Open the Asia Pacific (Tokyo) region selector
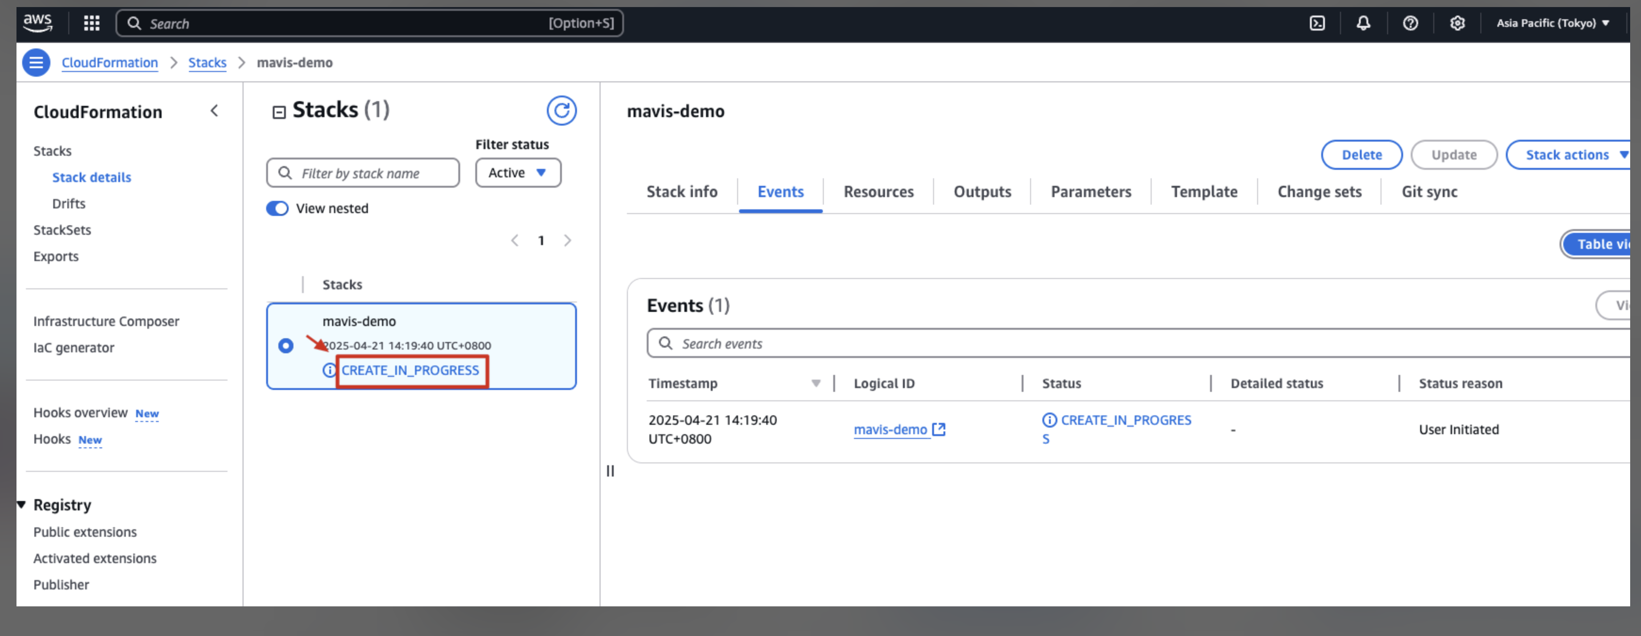 [x=1552, y=24]
